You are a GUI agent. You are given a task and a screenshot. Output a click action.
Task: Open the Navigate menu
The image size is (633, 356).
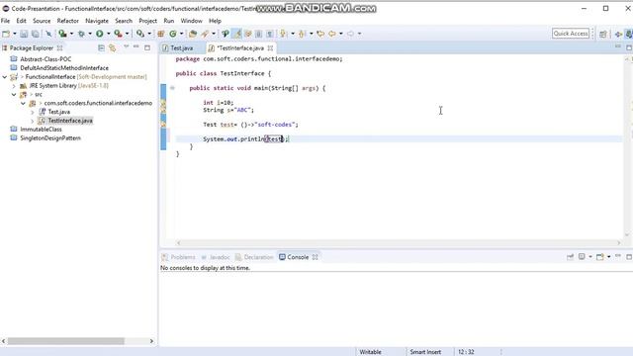pos(97,21)
